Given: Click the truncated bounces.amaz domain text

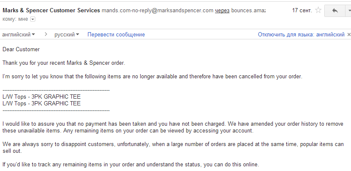Looking at the screenshot, I should [x=248, y=10].
